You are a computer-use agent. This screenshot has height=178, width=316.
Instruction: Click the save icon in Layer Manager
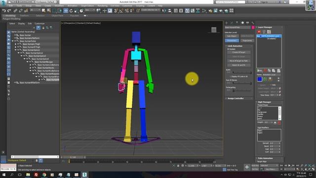(269, 32)
